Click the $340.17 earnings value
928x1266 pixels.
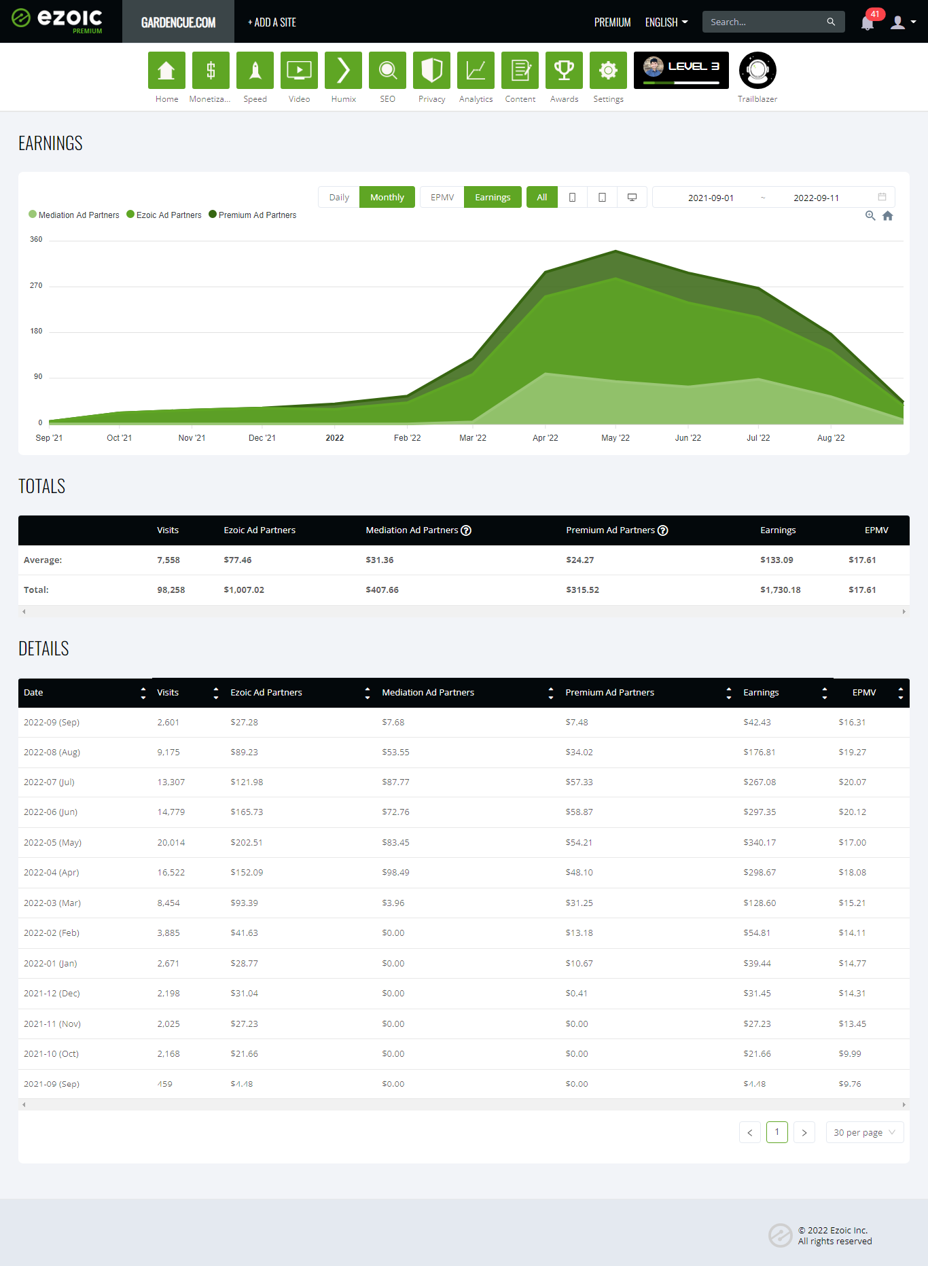(760, 842)
